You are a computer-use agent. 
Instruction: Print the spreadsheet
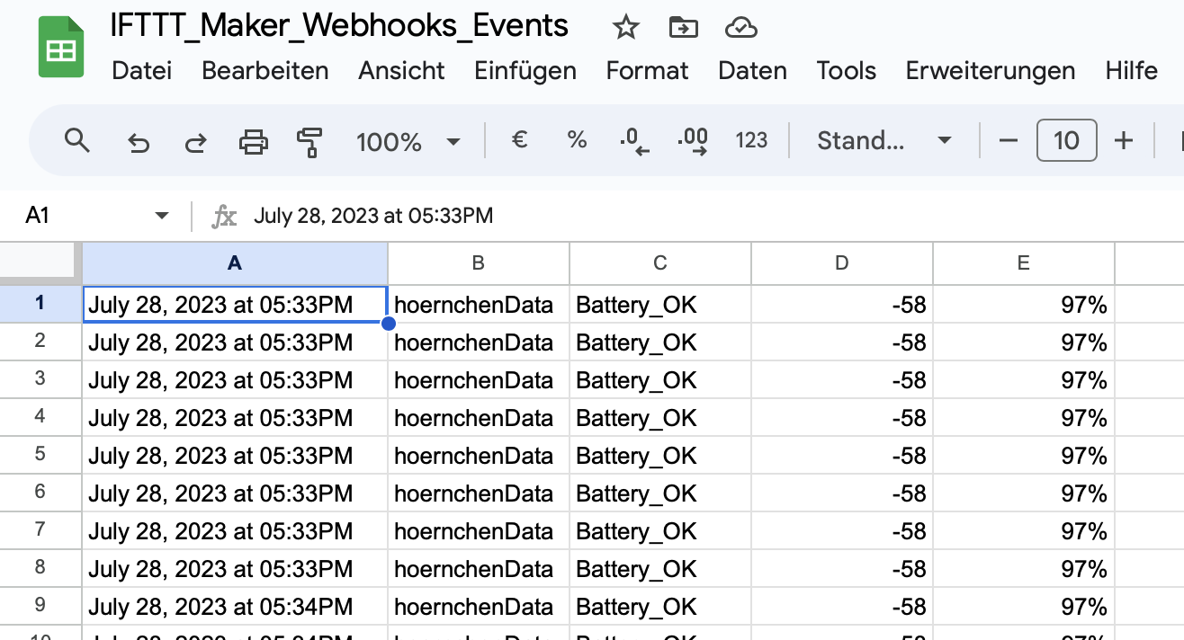pos(254,141)
